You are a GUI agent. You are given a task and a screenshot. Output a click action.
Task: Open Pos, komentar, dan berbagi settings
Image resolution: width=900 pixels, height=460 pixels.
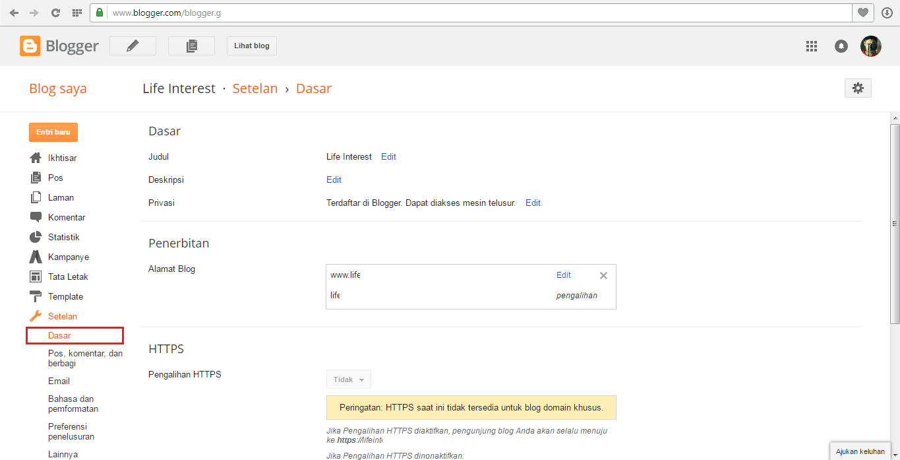(x=85, y=358)
